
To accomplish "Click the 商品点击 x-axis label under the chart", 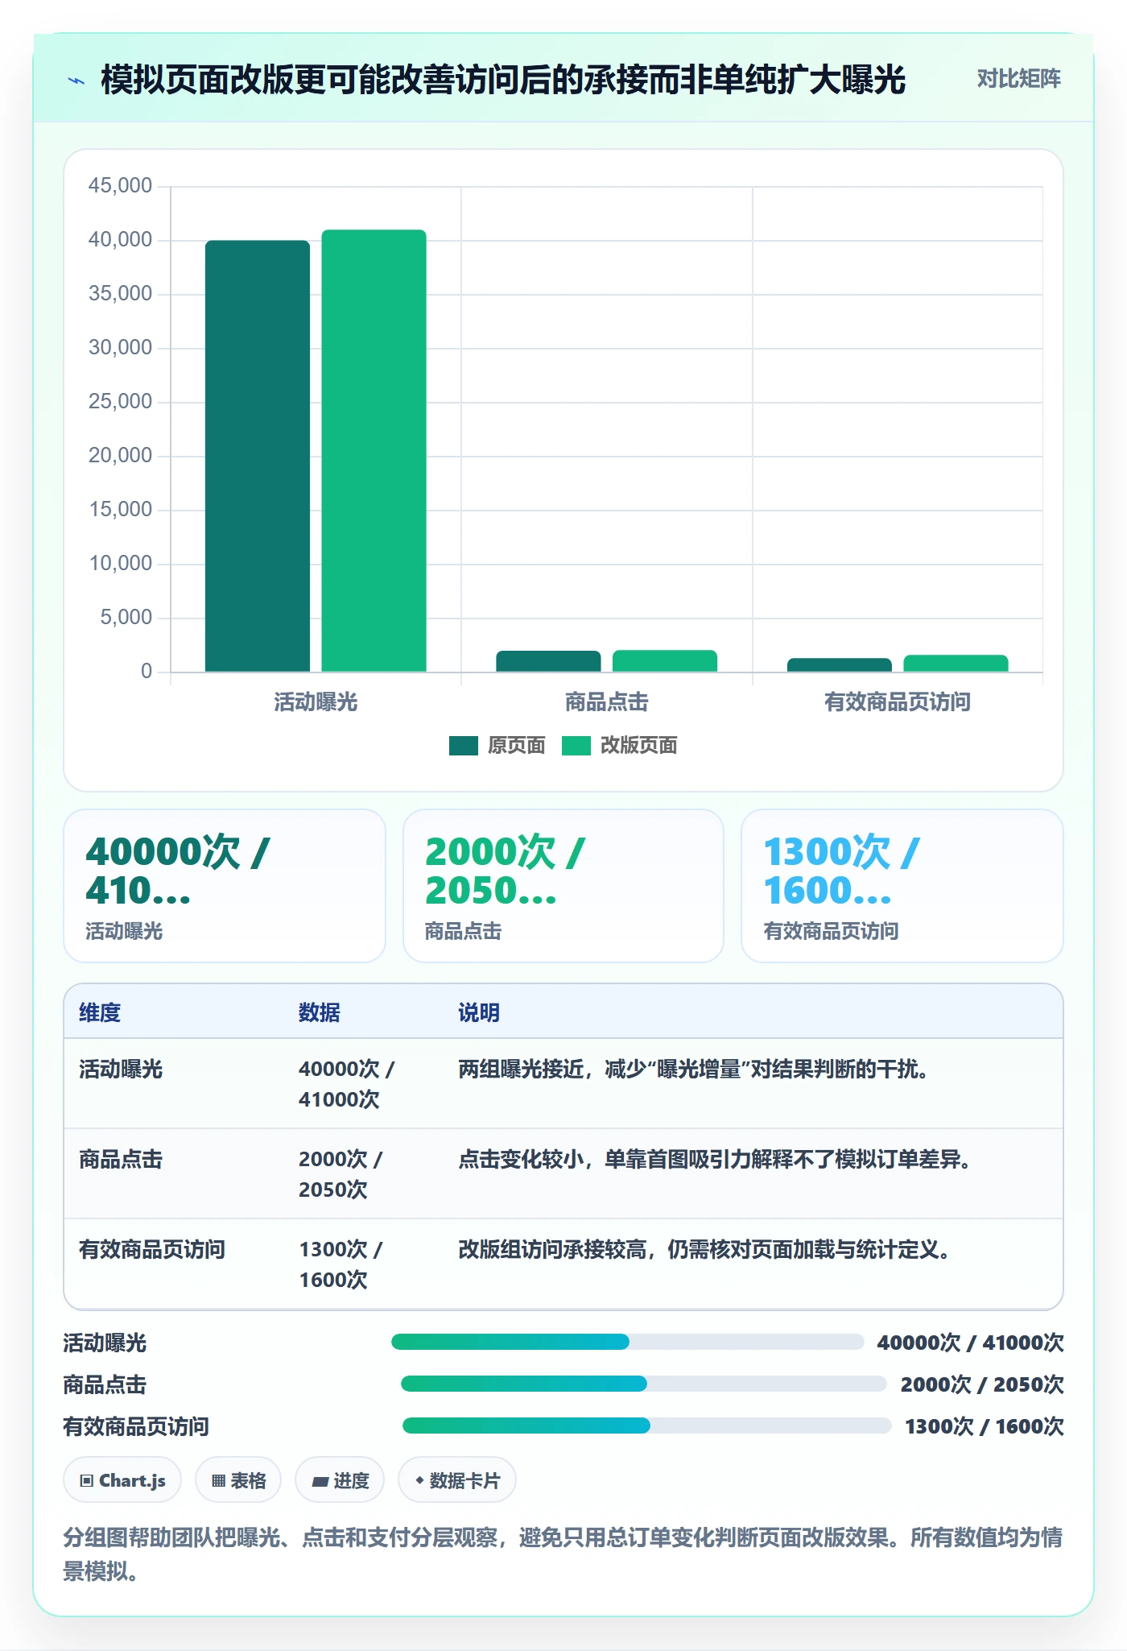I will click(607, 702).
